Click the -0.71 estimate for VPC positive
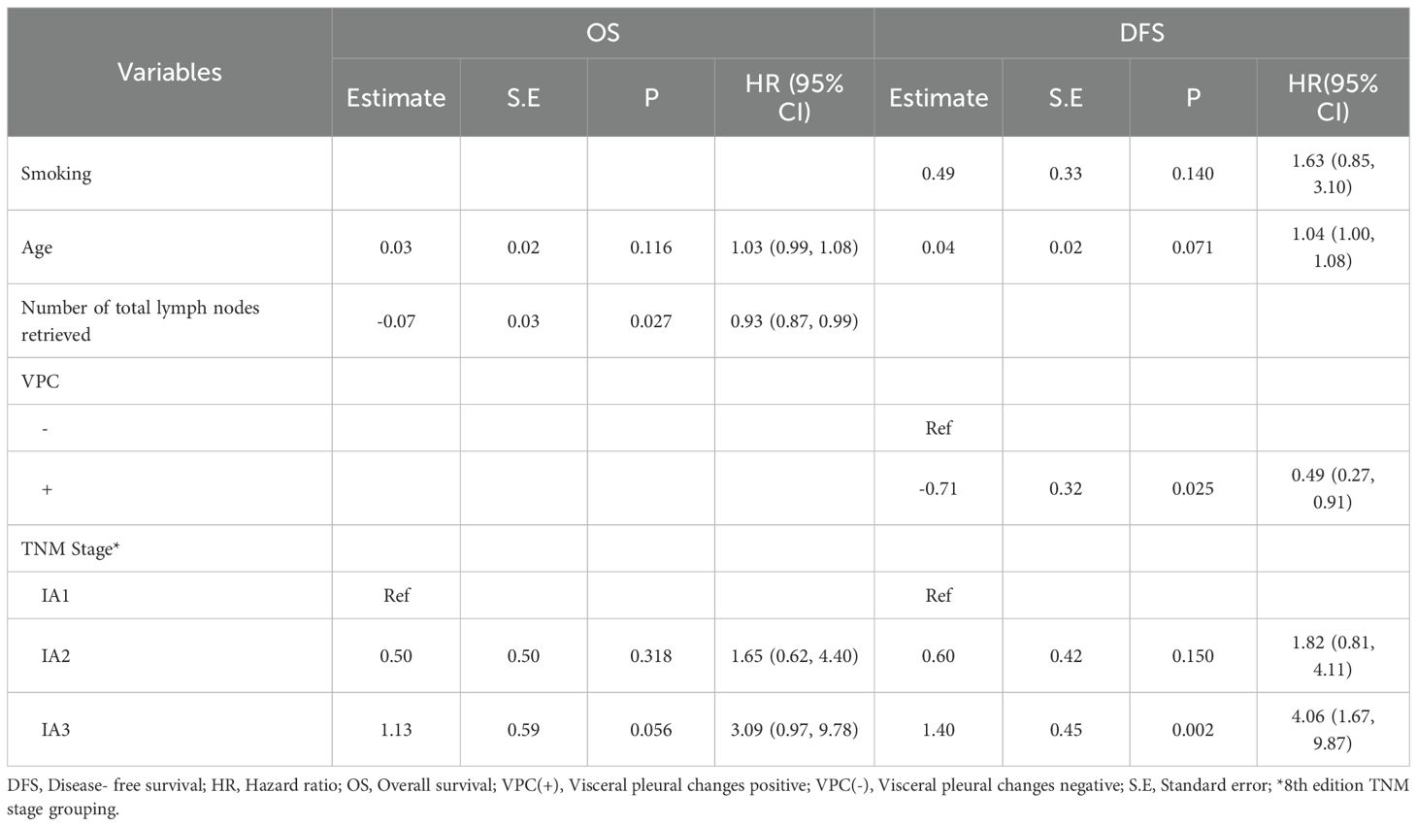The image size is (1417, 826). point(938,488)
